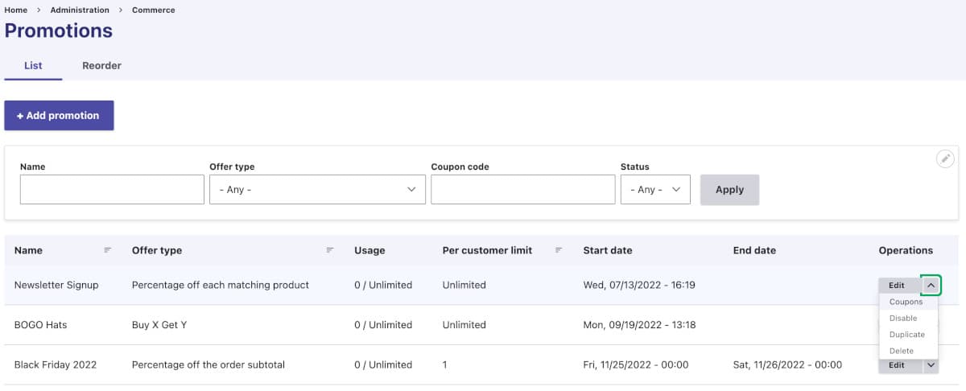Expand Black Friday 2022 operations dropdown arrow
Screen dimensions: 966x391
(931, 365)
